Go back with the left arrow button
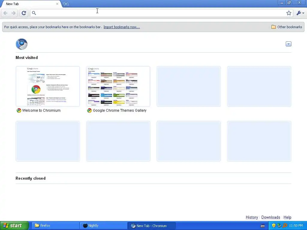307x230 pixels. point(5,13)
